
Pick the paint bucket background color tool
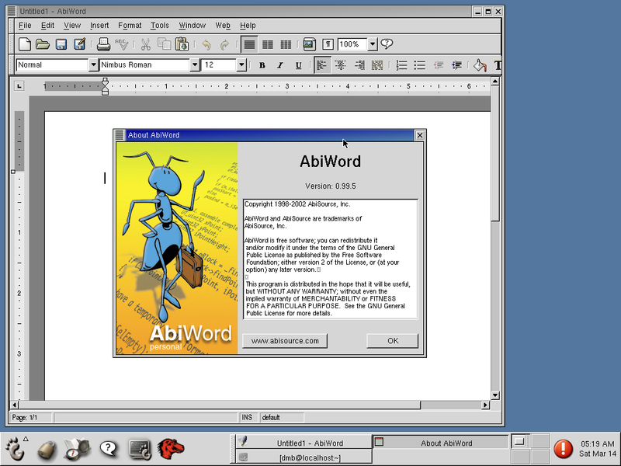click(480, 65)
